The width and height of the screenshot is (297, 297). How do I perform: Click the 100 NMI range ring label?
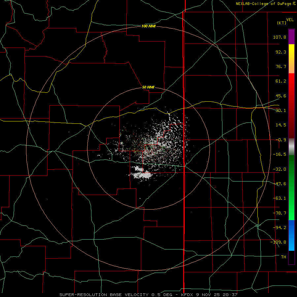pyautogui.click(x=148, y=26)
